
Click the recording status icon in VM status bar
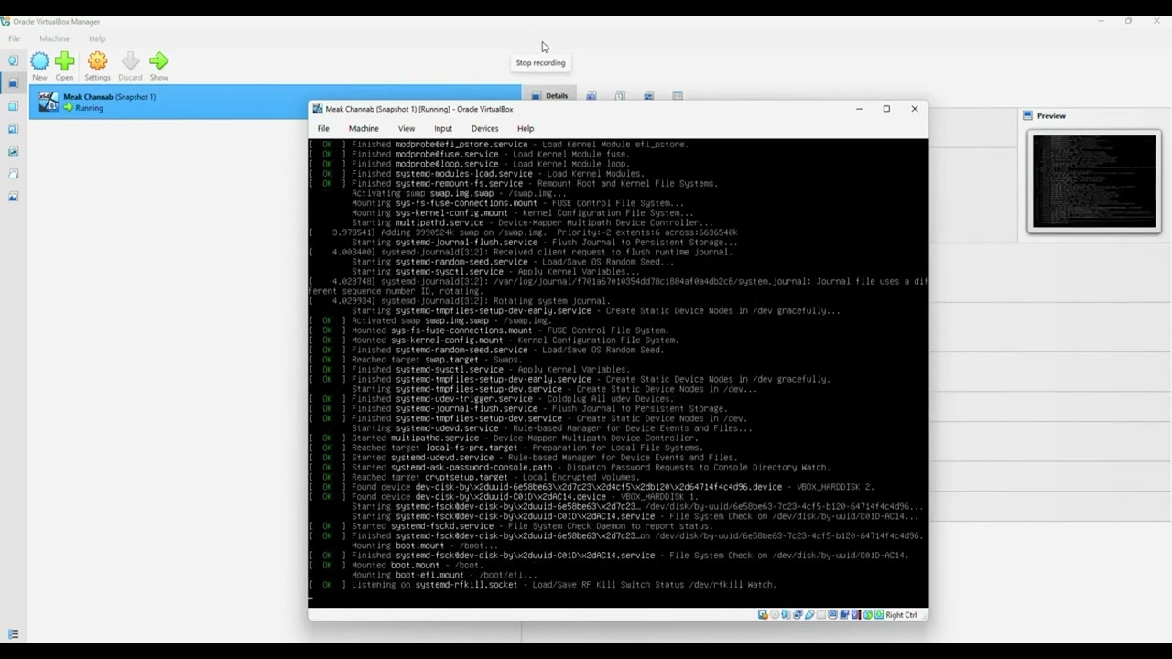tap(844, 615)
